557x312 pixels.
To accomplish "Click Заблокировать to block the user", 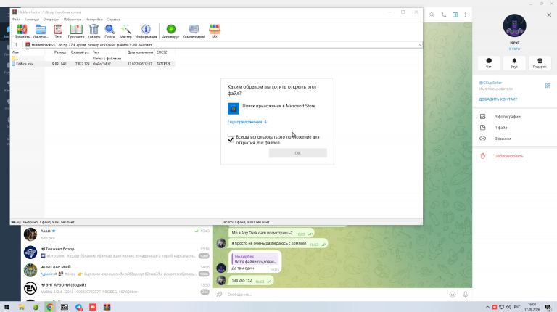I will click(508, 156).
